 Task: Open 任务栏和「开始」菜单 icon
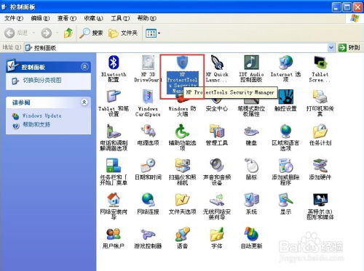pyautogui.click(x=114, y=166)
